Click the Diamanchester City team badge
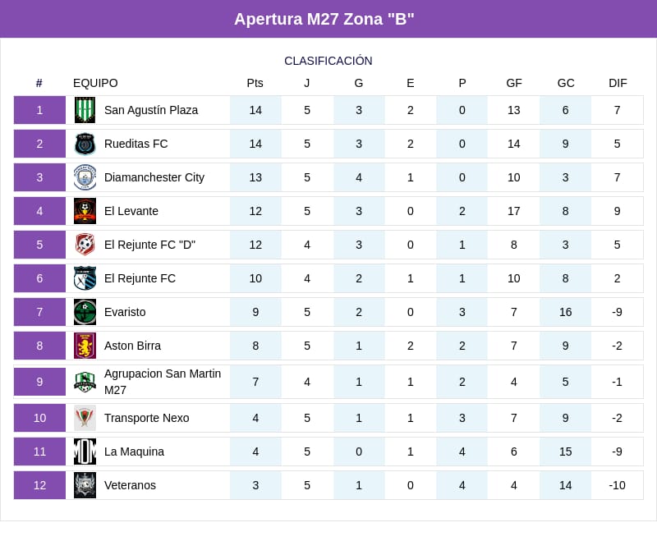The width and height of the screenshot is (657, 541). coord(85,177)
